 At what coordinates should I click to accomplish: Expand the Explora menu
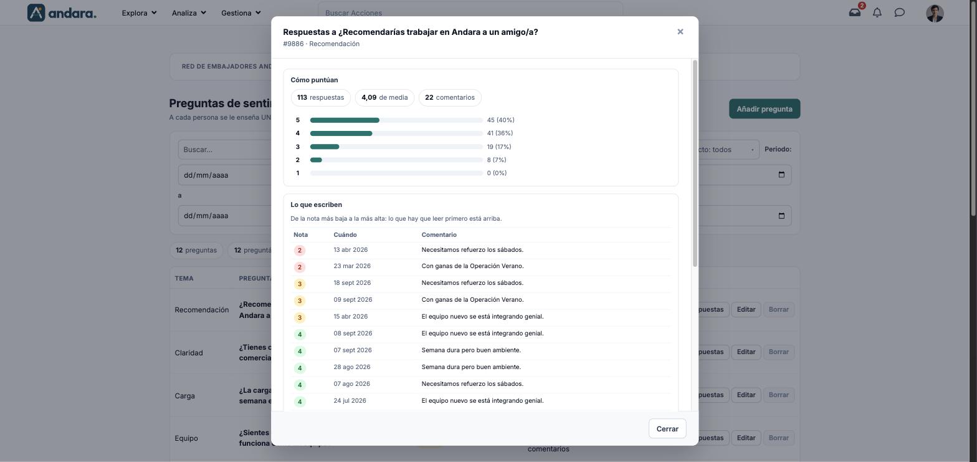pyautogui.click(x=139, y=12)
